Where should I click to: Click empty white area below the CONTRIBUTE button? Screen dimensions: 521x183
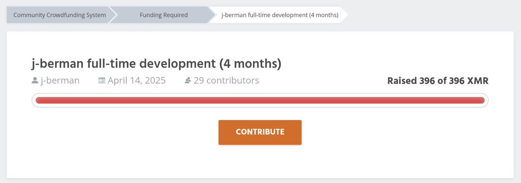(x=260, y=162)
